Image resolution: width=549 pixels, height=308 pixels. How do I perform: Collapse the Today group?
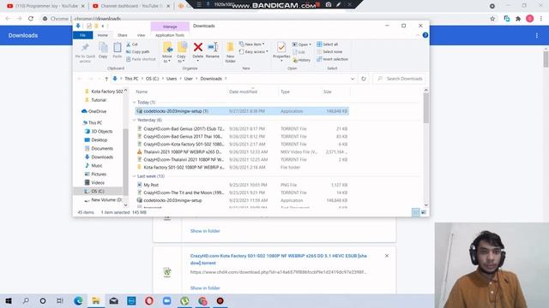point(134,103)
